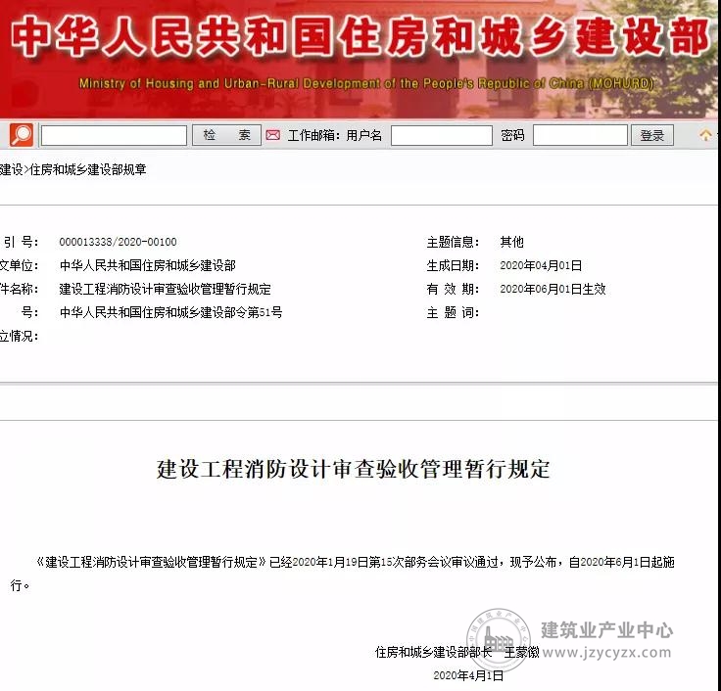Image resolution: width=721 pixels, height=691 pixels.
Task: Click the signing date 2020年4月1日
Action: (x=468, y=675)
